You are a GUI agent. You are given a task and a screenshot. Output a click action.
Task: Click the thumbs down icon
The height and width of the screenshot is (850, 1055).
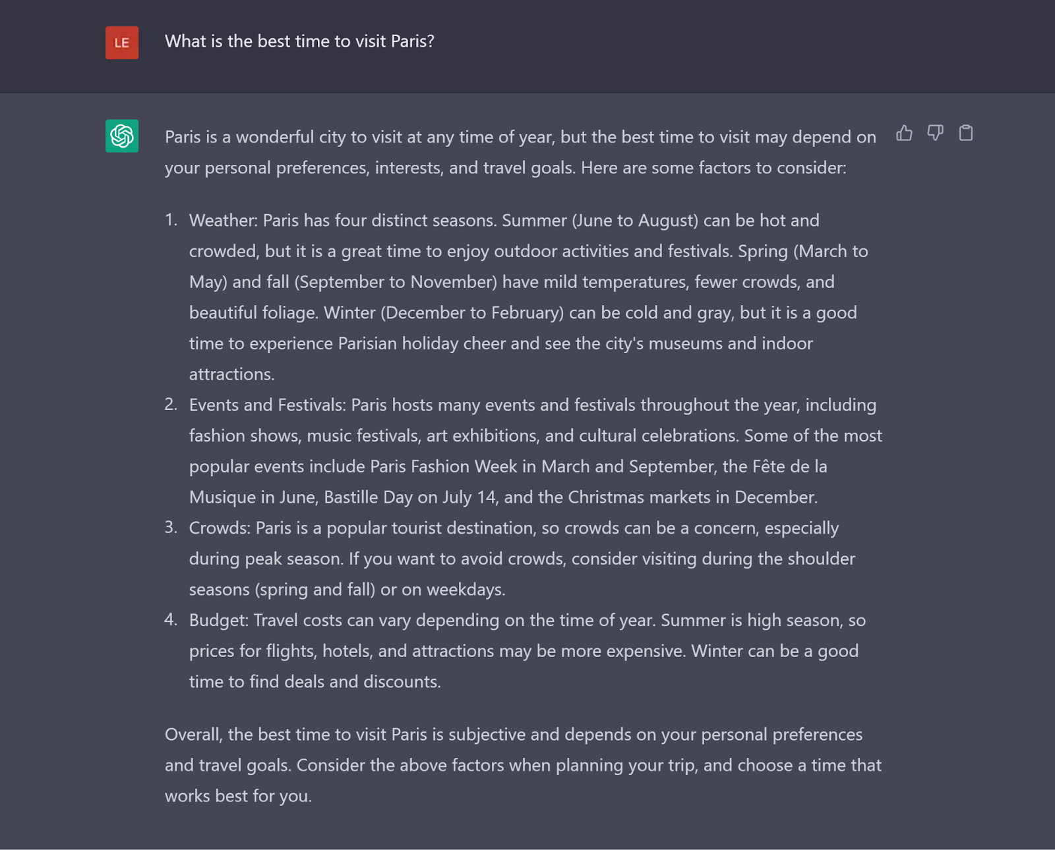pyautogui.click(x=935, y=133)
